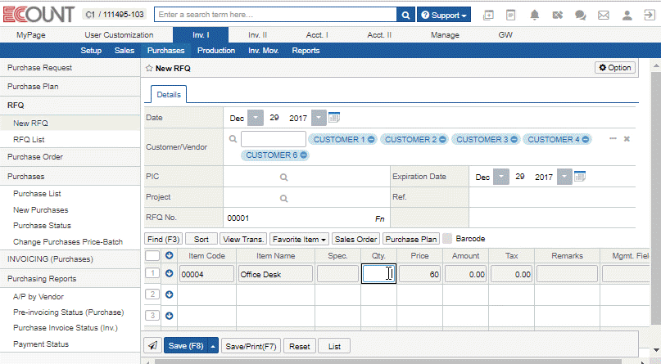Image resolution: width=661 pixels, height=364 pixels.
Task: Click the vertical scrollbar up arrow
Action: pos(656,66)
